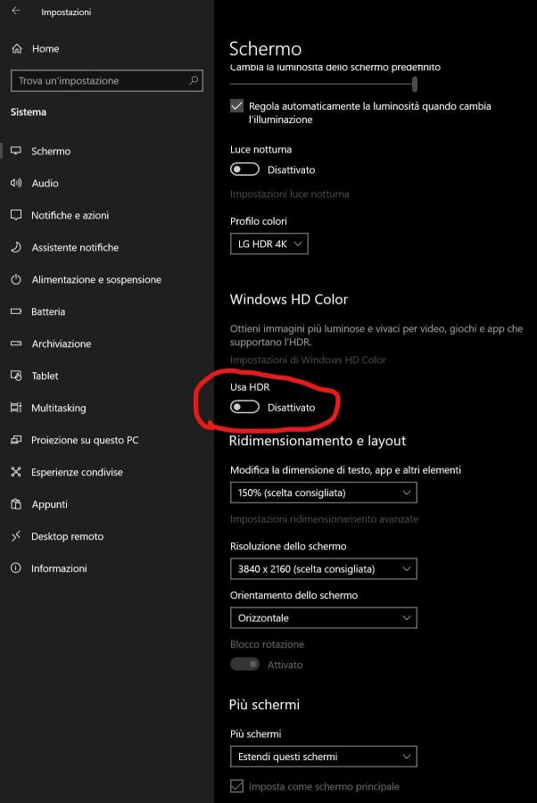Open the Profilo colori dropdown

point(268,244)
